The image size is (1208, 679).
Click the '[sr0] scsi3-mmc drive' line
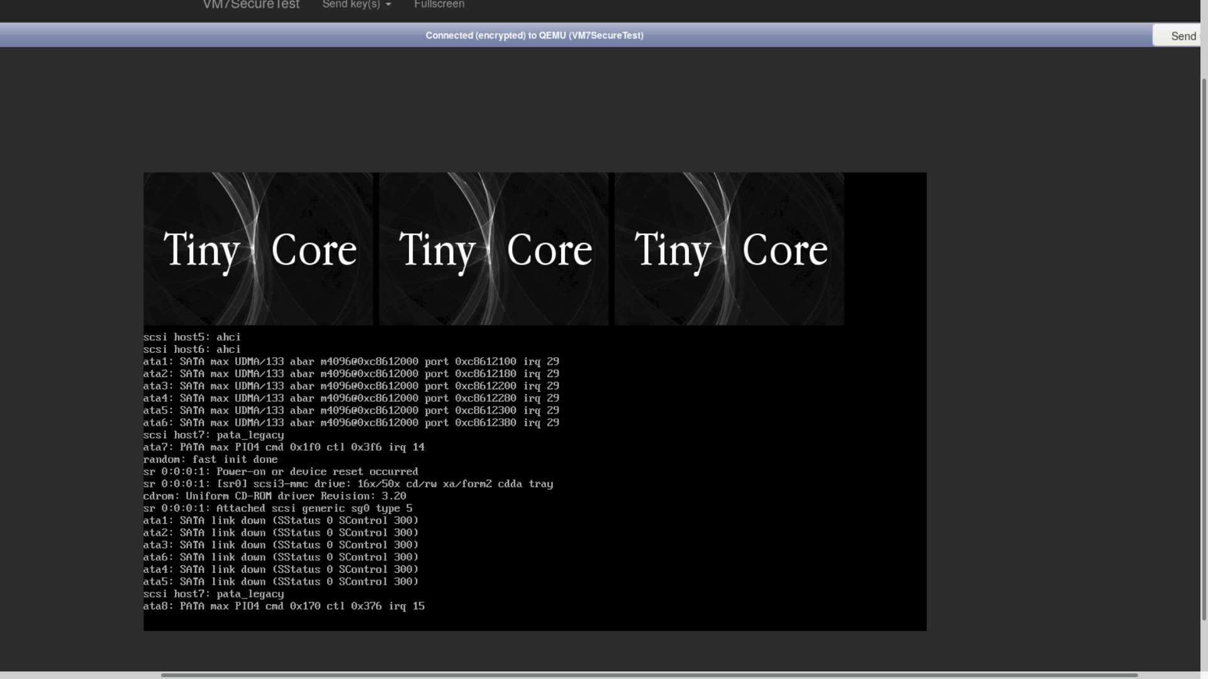348,484
